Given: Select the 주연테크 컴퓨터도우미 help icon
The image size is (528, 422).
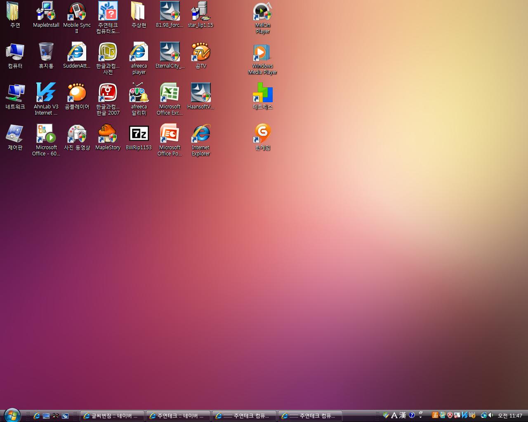Looking at the screenshot, I should (108, 17).
